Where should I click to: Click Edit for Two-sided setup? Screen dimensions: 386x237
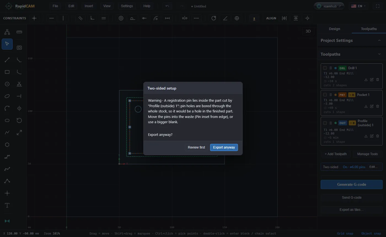[373, 167]
